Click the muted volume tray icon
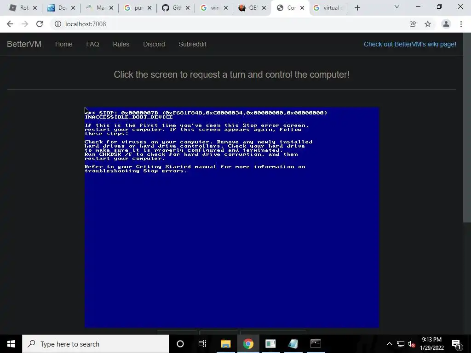Viewport: 471px width, 353px height. coord(411,344)
